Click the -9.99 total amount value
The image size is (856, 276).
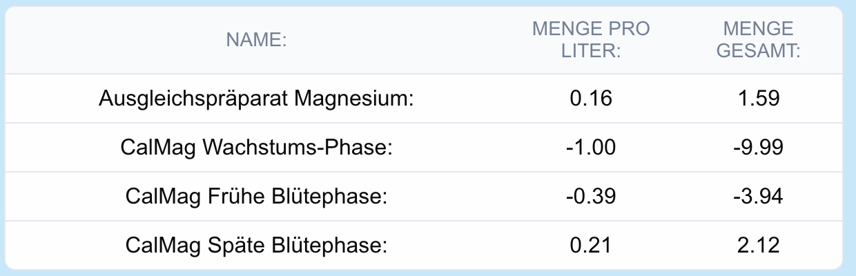tap(759, 148)
